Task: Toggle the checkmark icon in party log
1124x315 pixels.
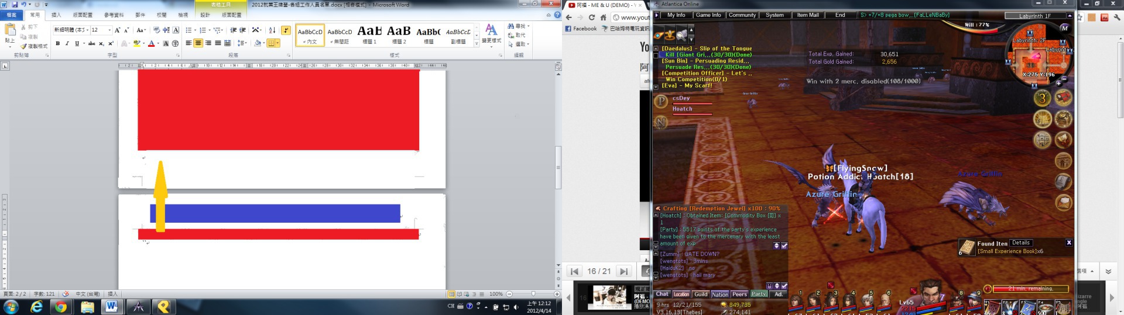Action: point(784,246)
